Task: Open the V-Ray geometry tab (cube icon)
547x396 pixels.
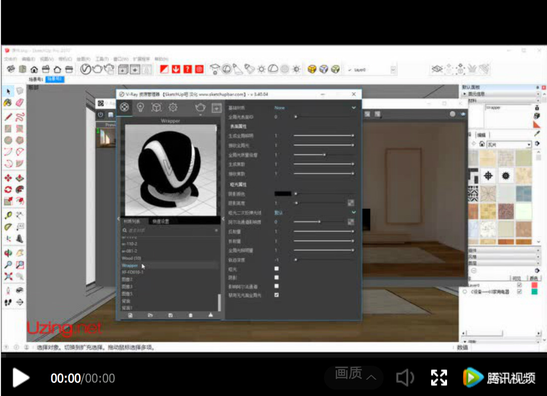Action: click(x=157, y=107)
